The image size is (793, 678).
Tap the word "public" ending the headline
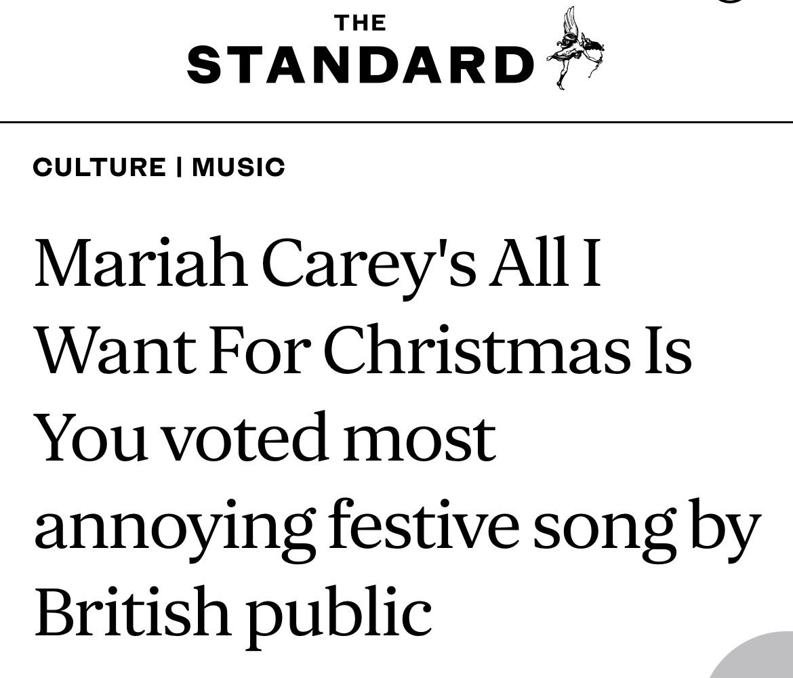click(x=338, y=612)
